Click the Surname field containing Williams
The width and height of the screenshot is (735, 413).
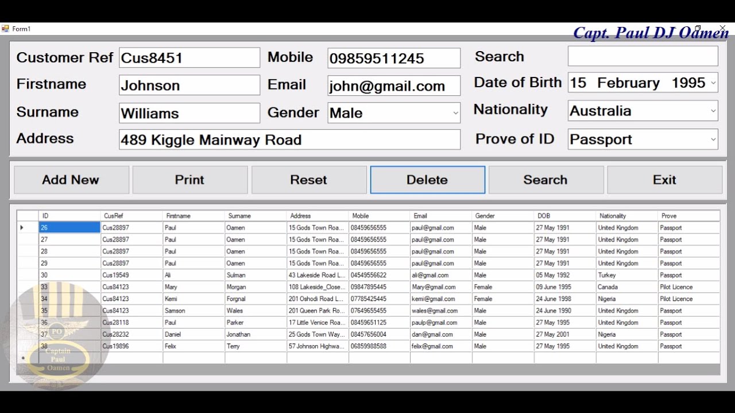tap(189, 113)
